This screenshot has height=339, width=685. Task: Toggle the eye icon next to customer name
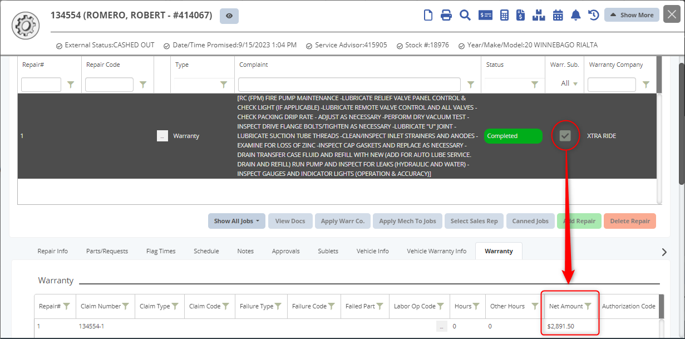229,16
